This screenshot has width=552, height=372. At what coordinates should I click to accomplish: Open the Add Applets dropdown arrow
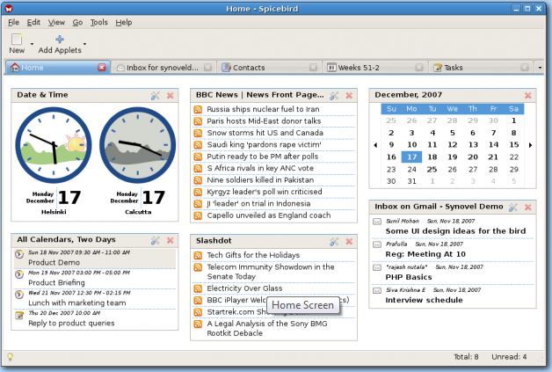[x=85, y=44]
